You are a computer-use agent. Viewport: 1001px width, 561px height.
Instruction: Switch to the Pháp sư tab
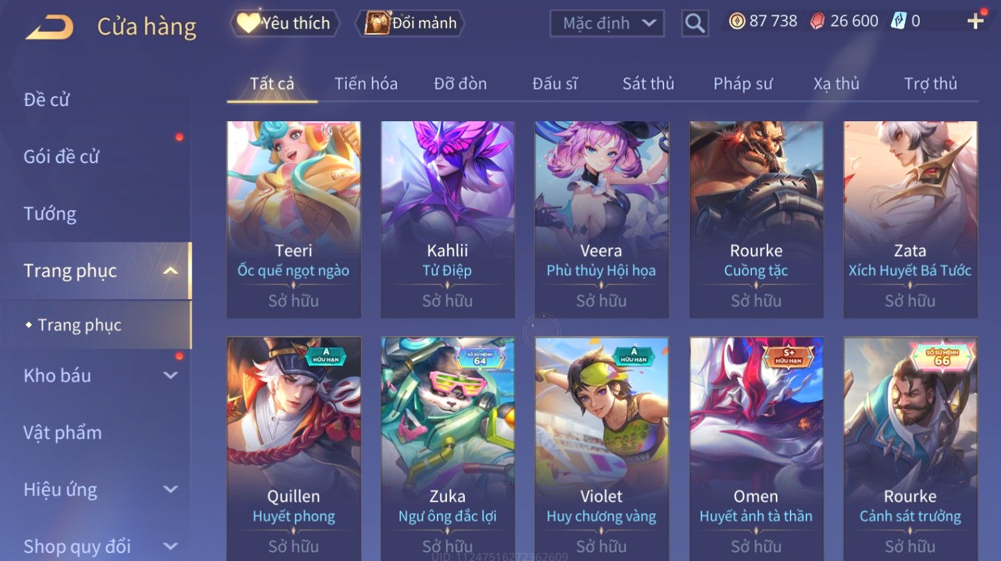click(x=743, y=84)
